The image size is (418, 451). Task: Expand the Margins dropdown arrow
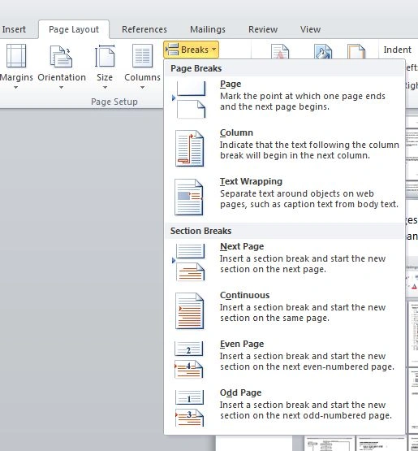pos(16,87)
